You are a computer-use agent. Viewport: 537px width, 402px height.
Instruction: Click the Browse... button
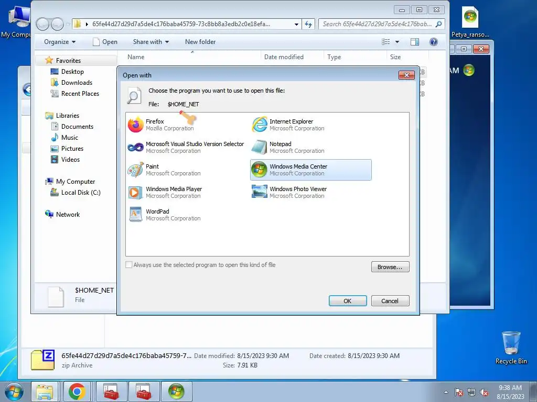[390, 267]
